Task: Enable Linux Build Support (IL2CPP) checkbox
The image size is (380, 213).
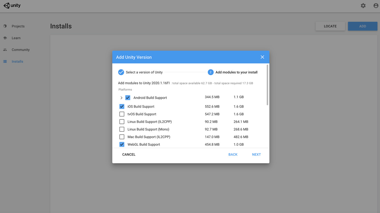Action: point(122,121)
